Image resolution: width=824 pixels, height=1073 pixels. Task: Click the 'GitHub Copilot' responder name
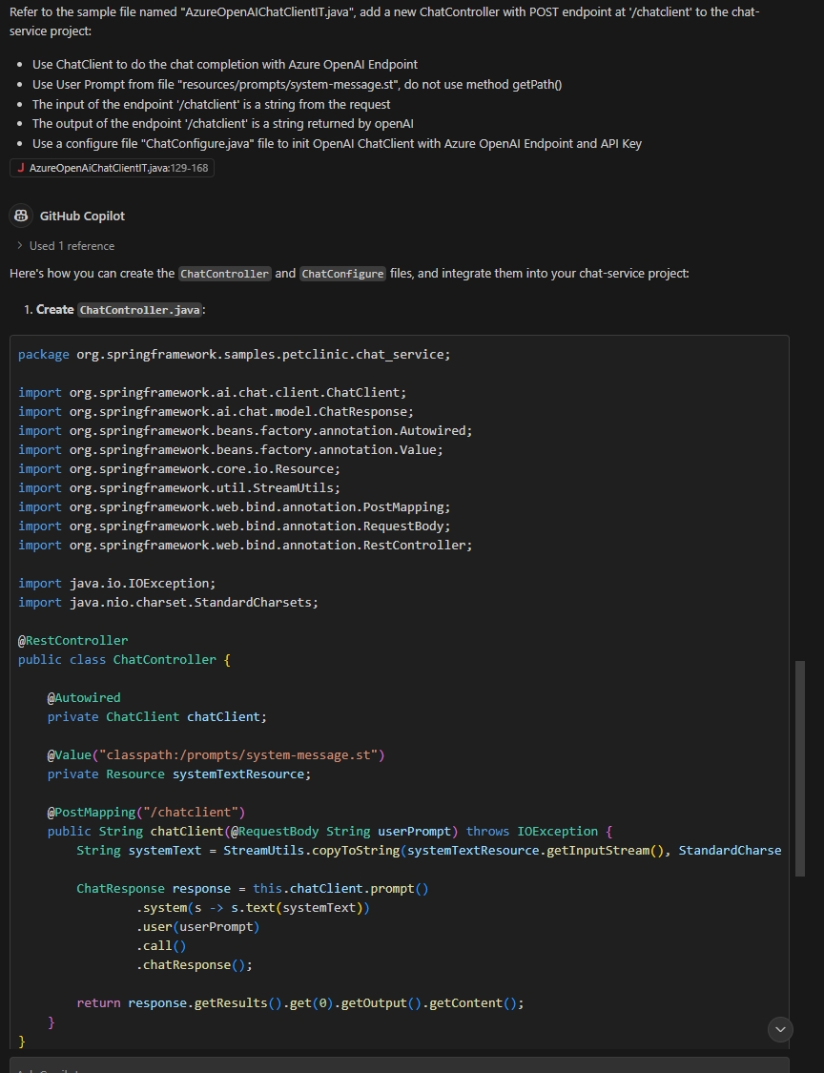(82, 216)
